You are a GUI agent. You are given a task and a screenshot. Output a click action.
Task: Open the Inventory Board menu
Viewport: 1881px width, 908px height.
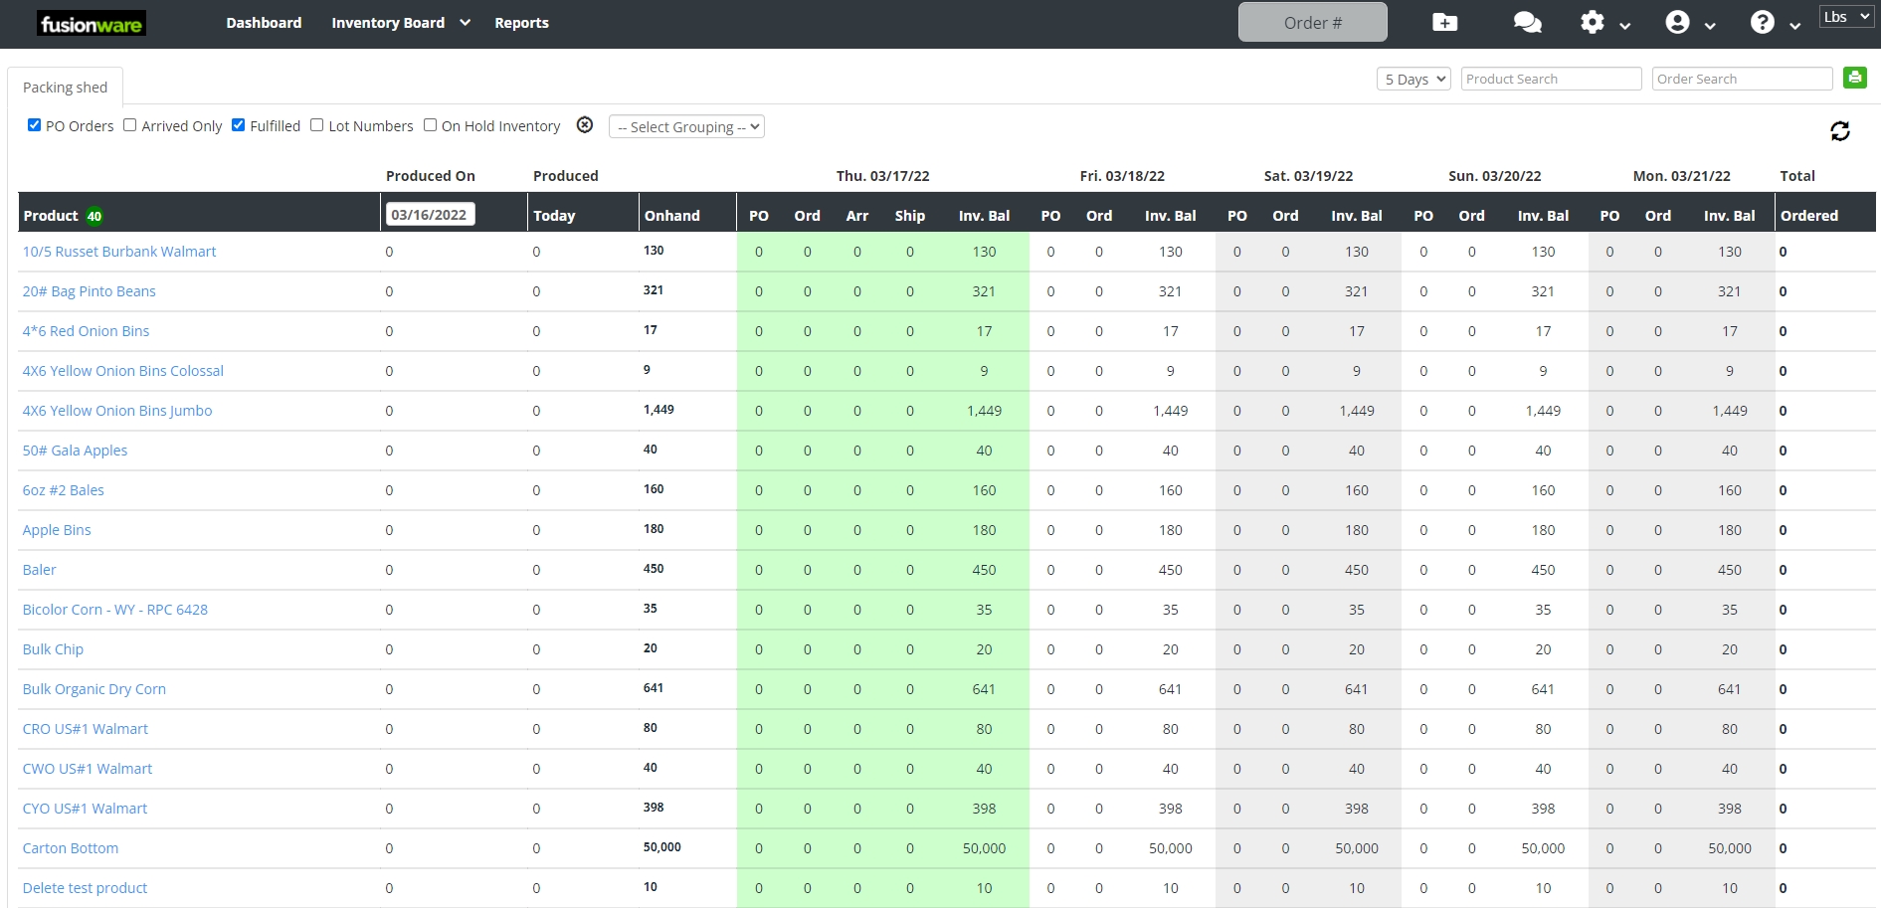(389, 22)
